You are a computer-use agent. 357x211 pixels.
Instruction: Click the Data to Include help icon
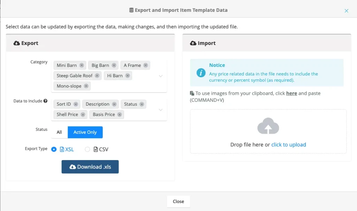pyautogui.click(x=45, y=101)
